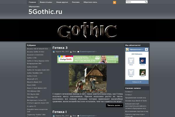175x117 pixels.
Task: Open Nikita's avatar in VK widget
Action: (x=131, y=72)
